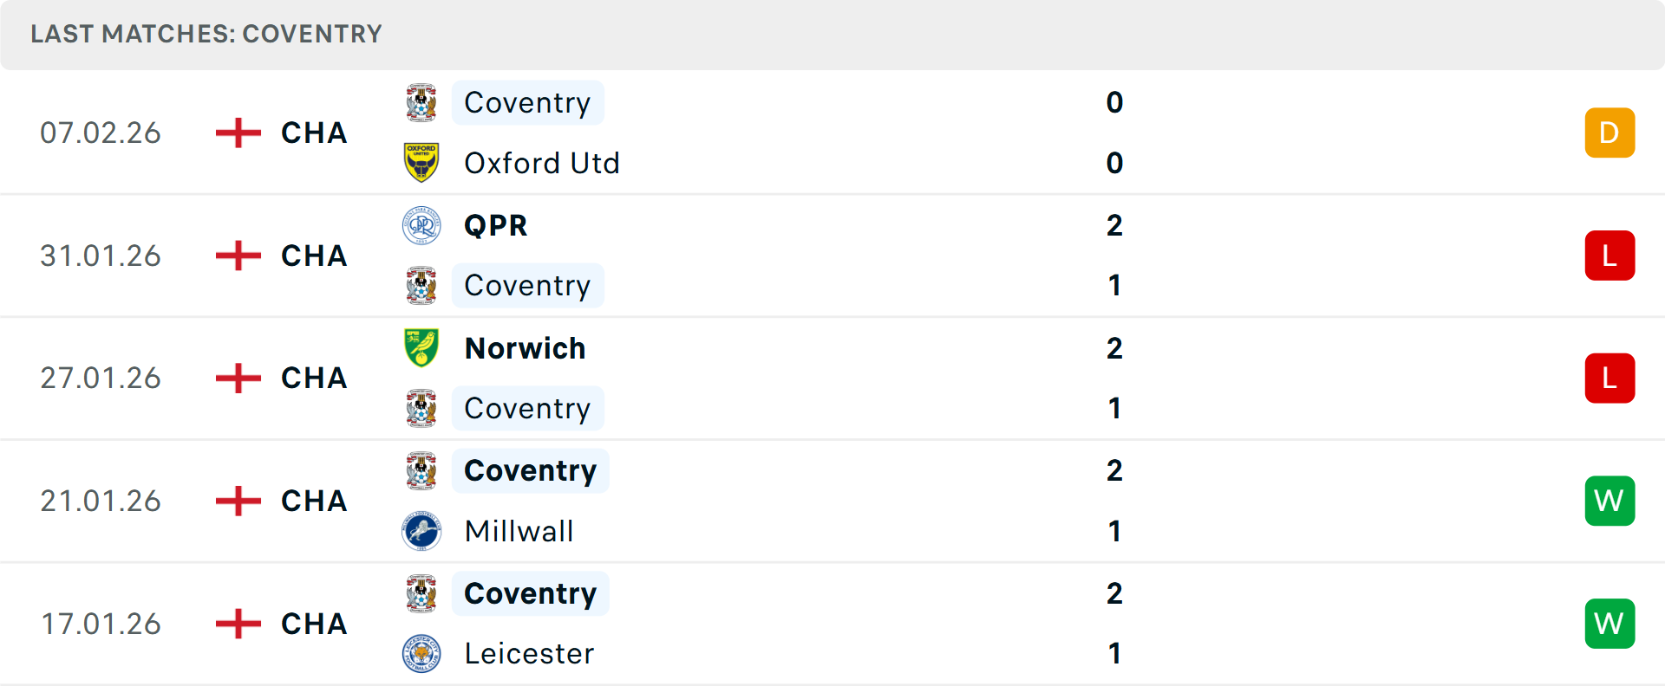Click CHA league label on 07.02.26 row

[x=314, y=133]
